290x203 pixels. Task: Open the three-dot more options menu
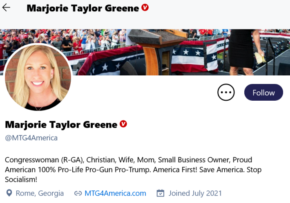[x=226, y=93]
